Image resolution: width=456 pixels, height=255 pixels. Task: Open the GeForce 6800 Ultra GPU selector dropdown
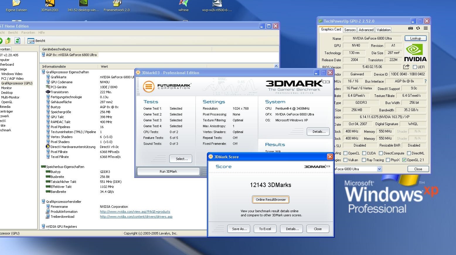point(379,169)
